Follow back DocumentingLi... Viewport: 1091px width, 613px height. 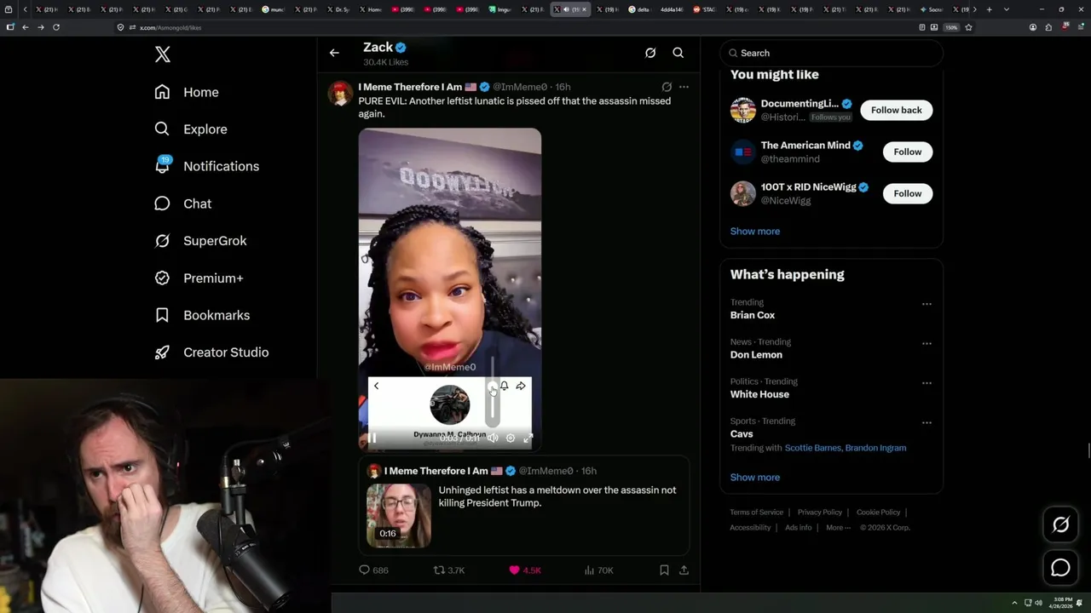[x=896, y=110]
